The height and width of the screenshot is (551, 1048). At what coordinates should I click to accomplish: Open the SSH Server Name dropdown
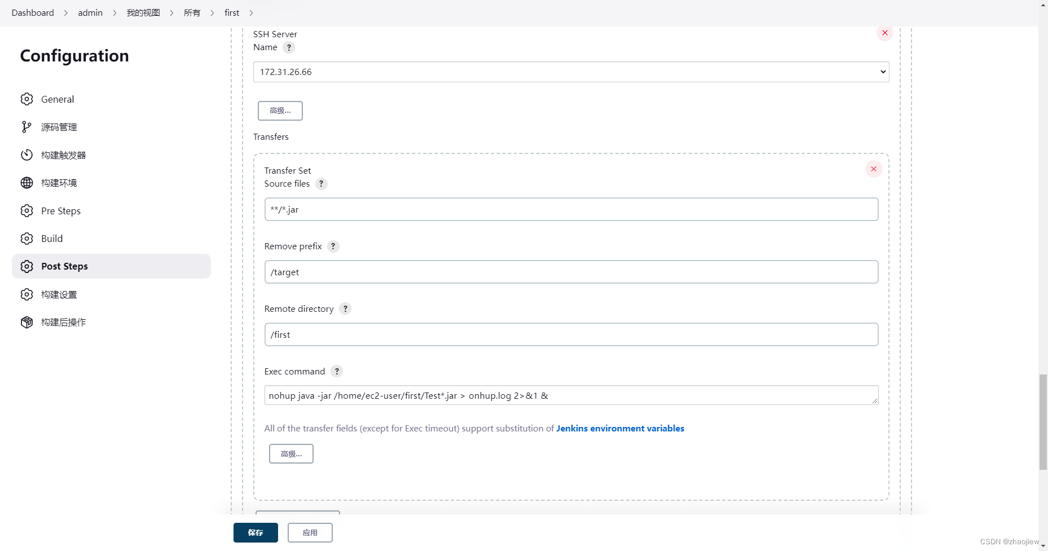[x=571, y=72]
